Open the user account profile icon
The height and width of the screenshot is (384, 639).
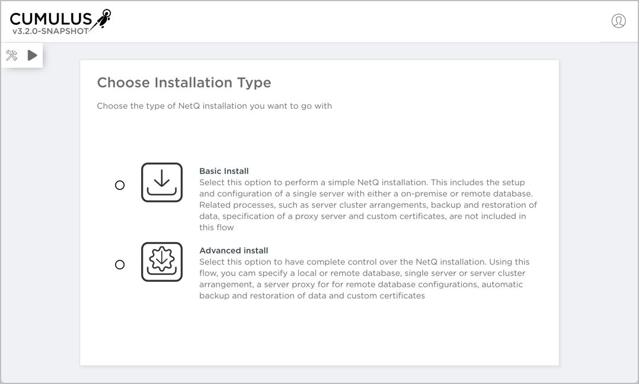pyautogui.click(x=618, y=21)
